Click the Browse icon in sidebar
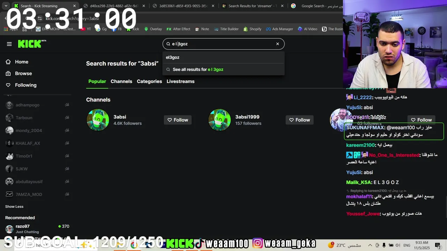 8,74
